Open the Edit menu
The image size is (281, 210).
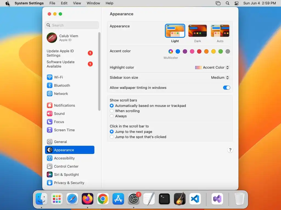[x=64, y=3]
